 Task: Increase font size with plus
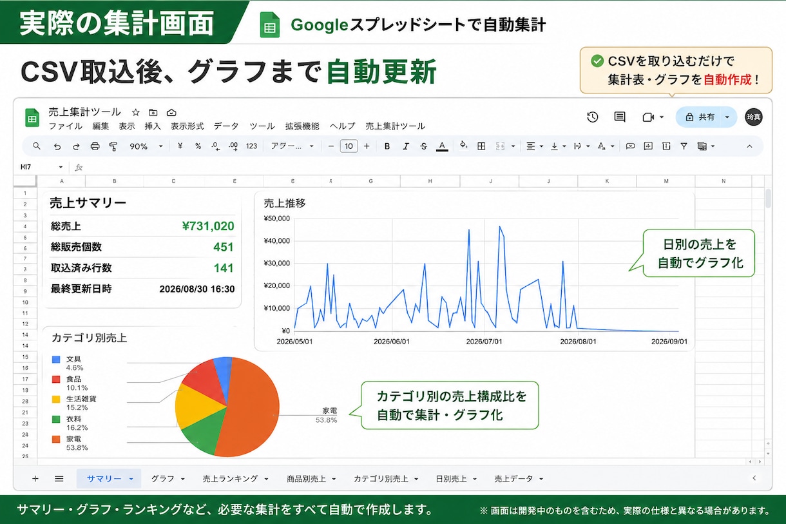point(367,146)
